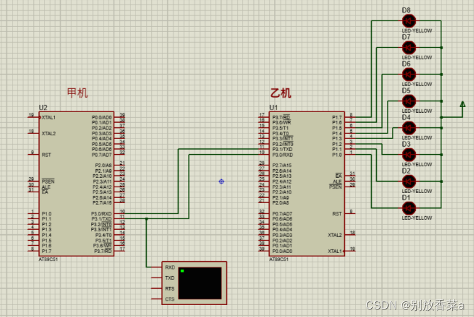Viewport: 474px width, 317px height.
Task: Click wire junction dot near U2 TXD
Action: [x=146, y=219]
